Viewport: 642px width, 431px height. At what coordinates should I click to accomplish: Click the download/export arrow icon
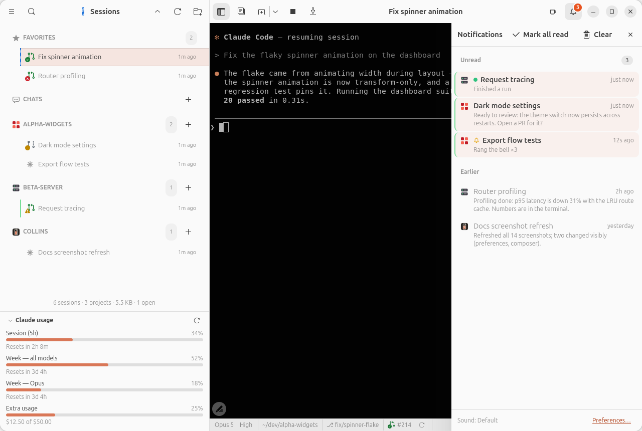[x=313, y=12]
